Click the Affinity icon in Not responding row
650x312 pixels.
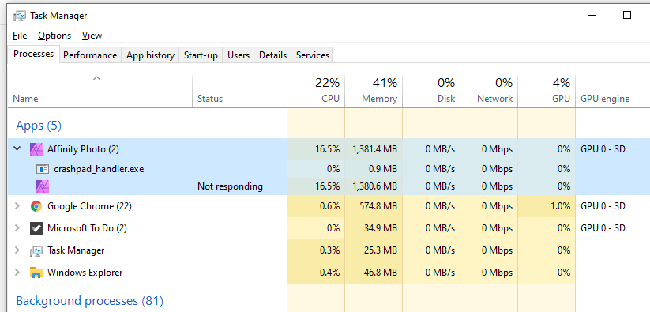tap(43, 186)
